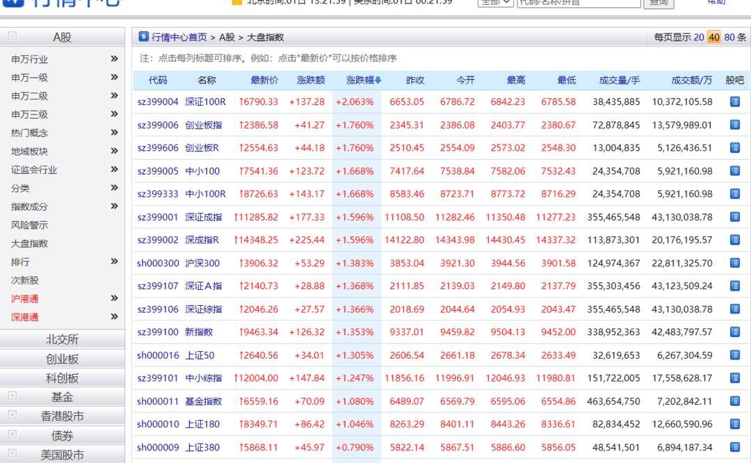751x463 pixels.
Task: Expand 沪港通 submenu arrow
Action: 114,298
